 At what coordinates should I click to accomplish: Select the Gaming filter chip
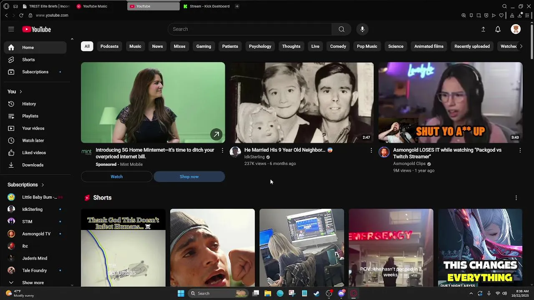point(204,46)
